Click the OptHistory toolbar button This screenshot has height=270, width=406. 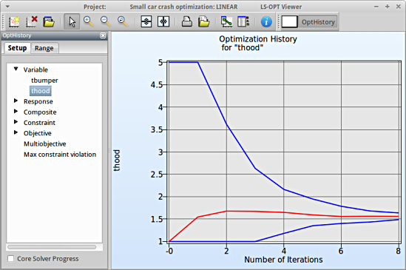click(318, 21)
